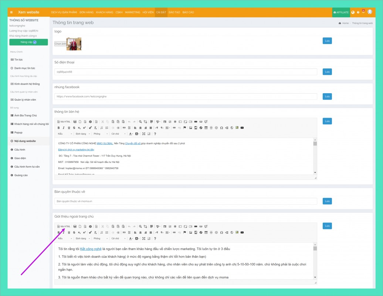This screenshot has width=383, height=296.
Task: Insert a table in the Giới thiệu ngoài trang chủ editor
Action: [x=206, y=232]
